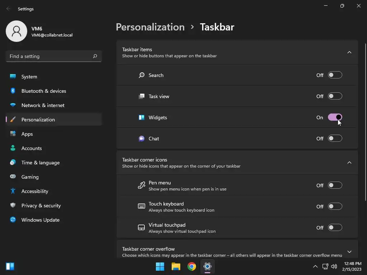The height and width of the screenshot is (275, 367).
Task: Click the volume speaker icon in system tray
Action: (x=334, y=266)
